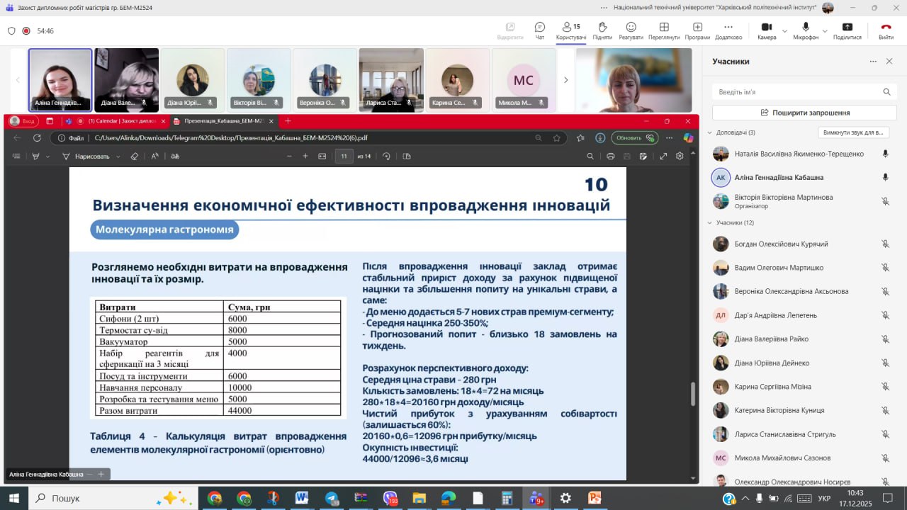Screen dimensions: 907x510
Task: Click the Користувачі participants button
Action: tap(571, 30)
